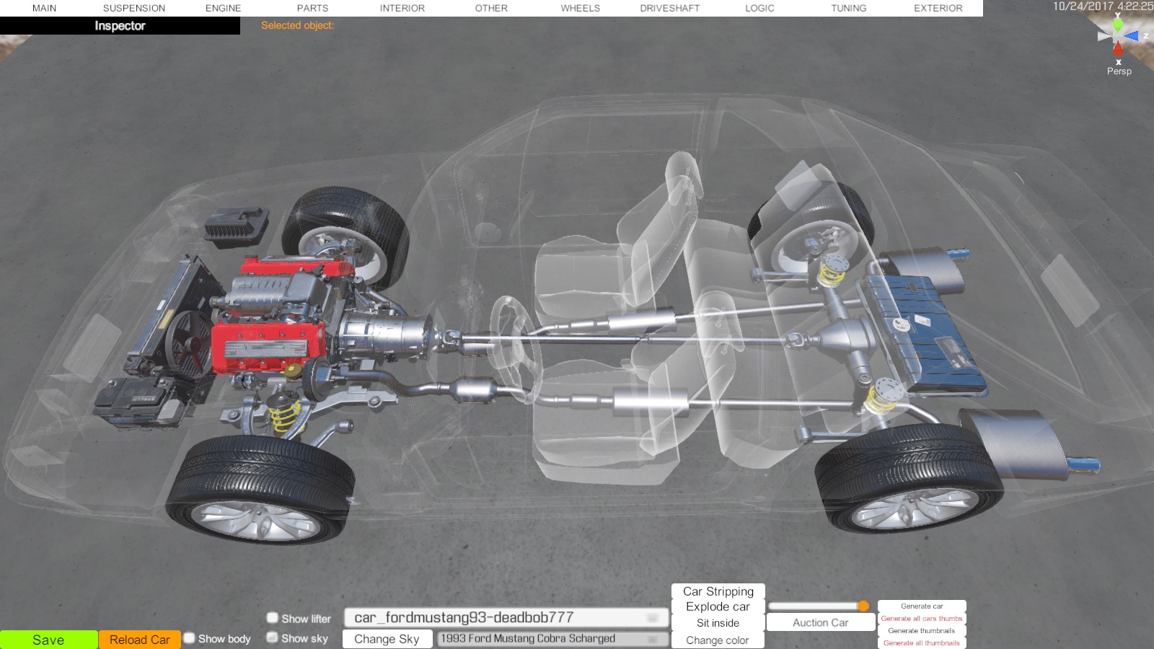Click Generate all cars thumbs

pos(921,619)
